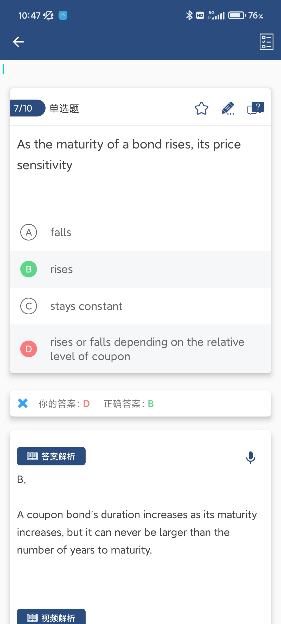
Task: Open the question feedback chat icon
Action: [256, 108]
